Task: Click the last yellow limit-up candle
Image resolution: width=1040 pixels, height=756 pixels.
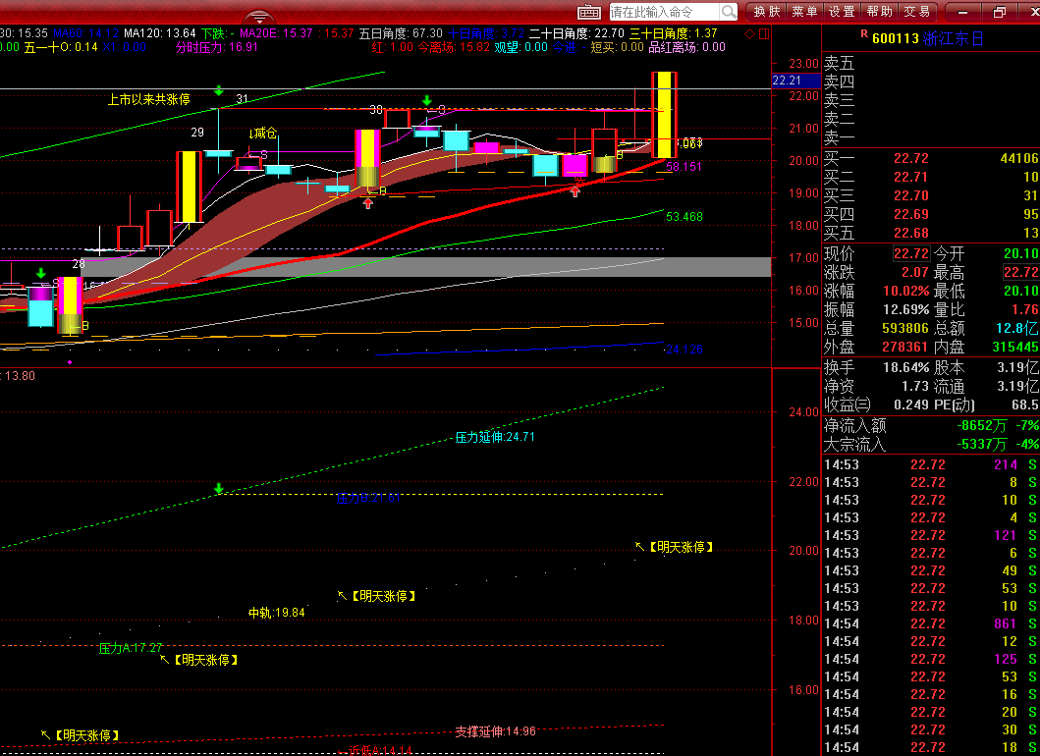Action: (x=664, y=116)
